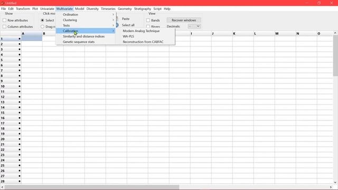
Task: Open the Geometry menu
Action: point(125,9)
